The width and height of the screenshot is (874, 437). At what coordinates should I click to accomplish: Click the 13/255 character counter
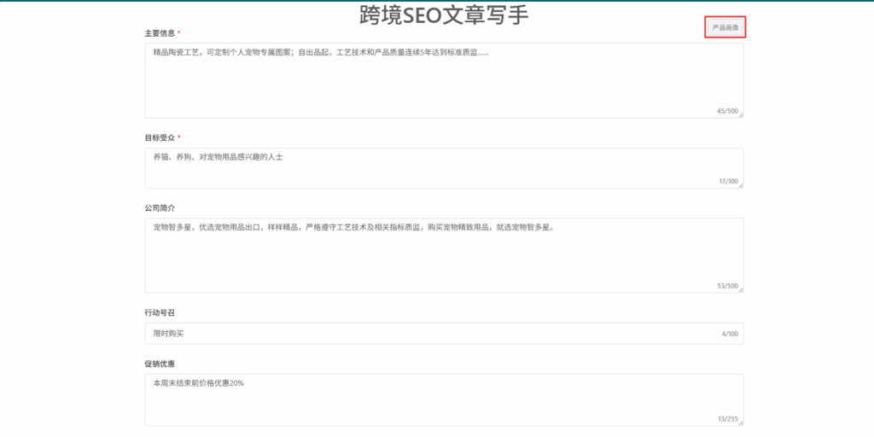(x=726, y=418)
